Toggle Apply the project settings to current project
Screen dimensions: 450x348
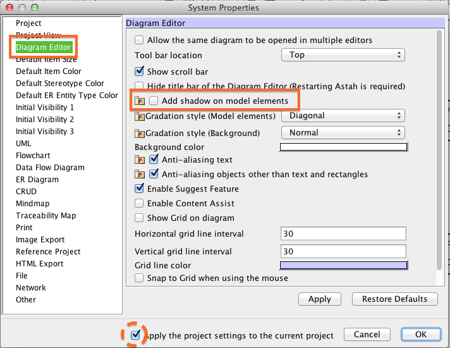[134, 335]
